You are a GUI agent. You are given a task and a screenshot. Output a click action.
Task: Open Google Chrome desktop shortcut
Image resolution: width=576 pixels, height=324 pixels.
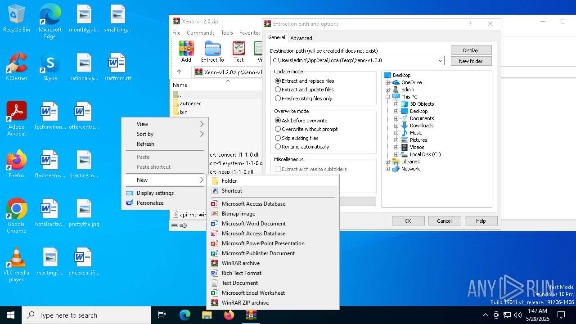coord(17,216)
